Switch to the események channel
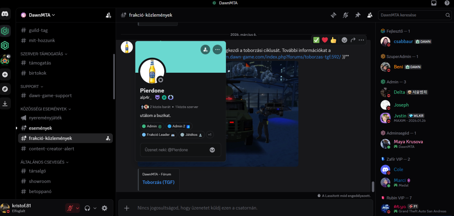The image size is (454, 216). pyautogui.click(x=40, y=128)
